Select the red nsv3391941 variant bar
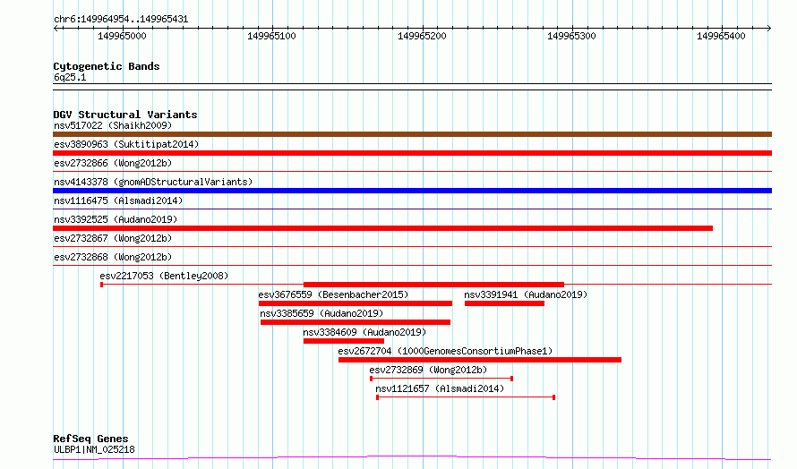 (504, 303)
